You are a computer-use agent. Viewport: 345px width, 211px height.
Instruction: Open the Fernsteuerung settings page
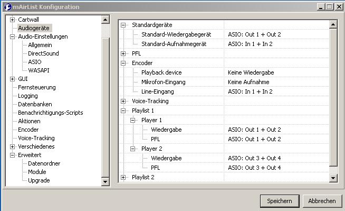(x=37, y=87)
